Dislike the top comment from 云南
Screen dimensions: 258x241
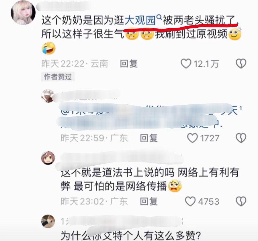[241, 64]
